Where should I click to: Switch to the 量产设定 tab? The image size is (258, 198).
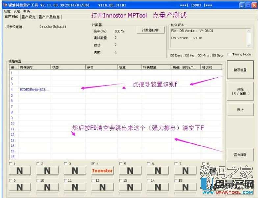tap(28, 17)
